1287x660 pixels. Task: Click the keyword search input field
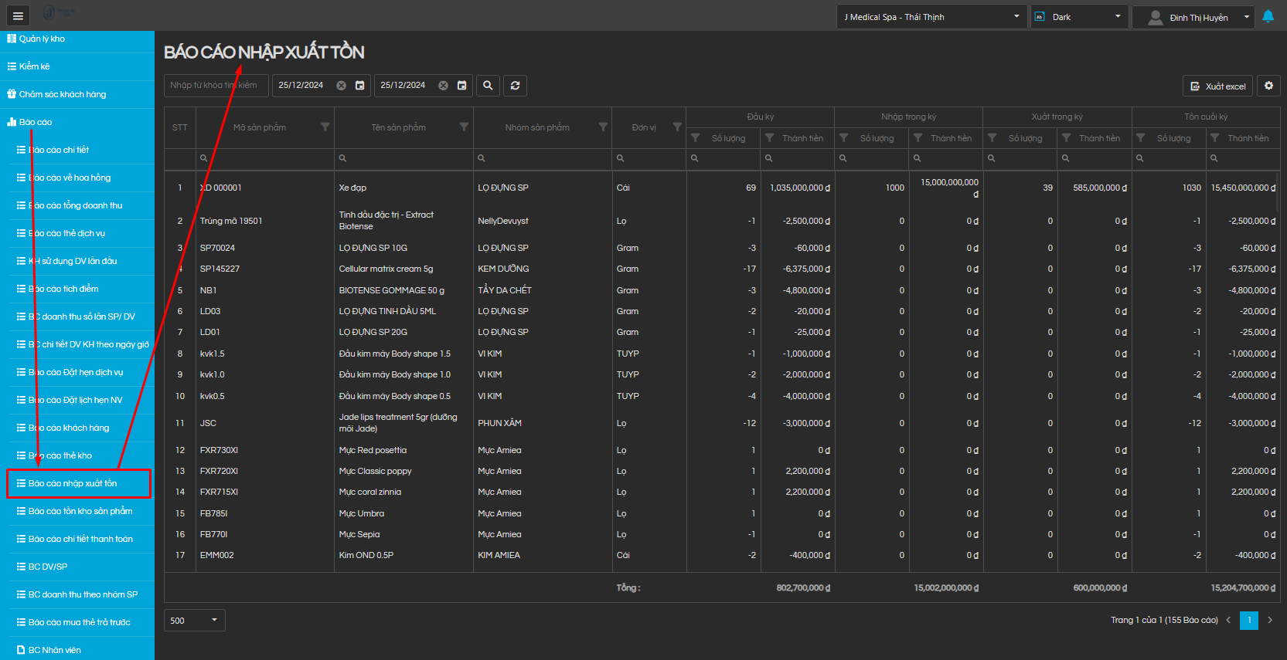click(216, 86)
